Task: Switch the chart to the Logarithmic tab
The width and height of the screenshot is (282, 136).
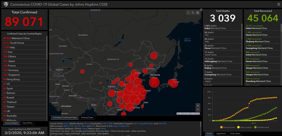Action: 221,134
